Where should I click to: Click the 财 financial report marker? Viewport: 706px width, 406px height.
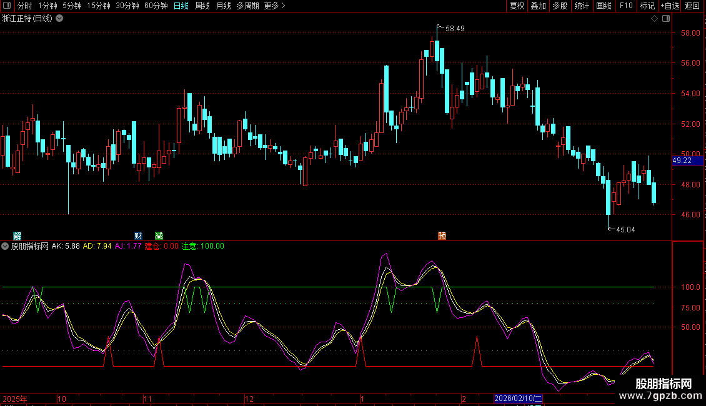138,235
